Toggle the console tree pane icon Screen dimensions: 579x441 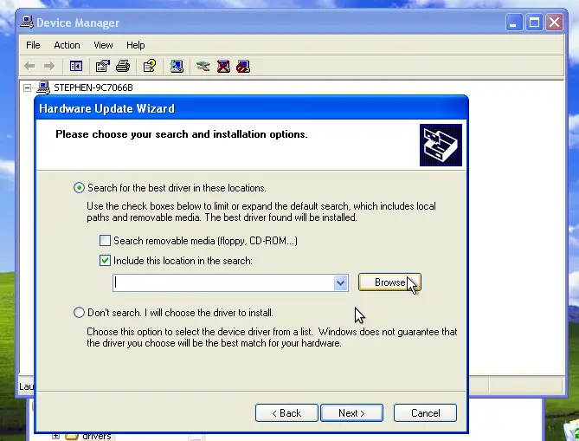click(x=76, y=67)
